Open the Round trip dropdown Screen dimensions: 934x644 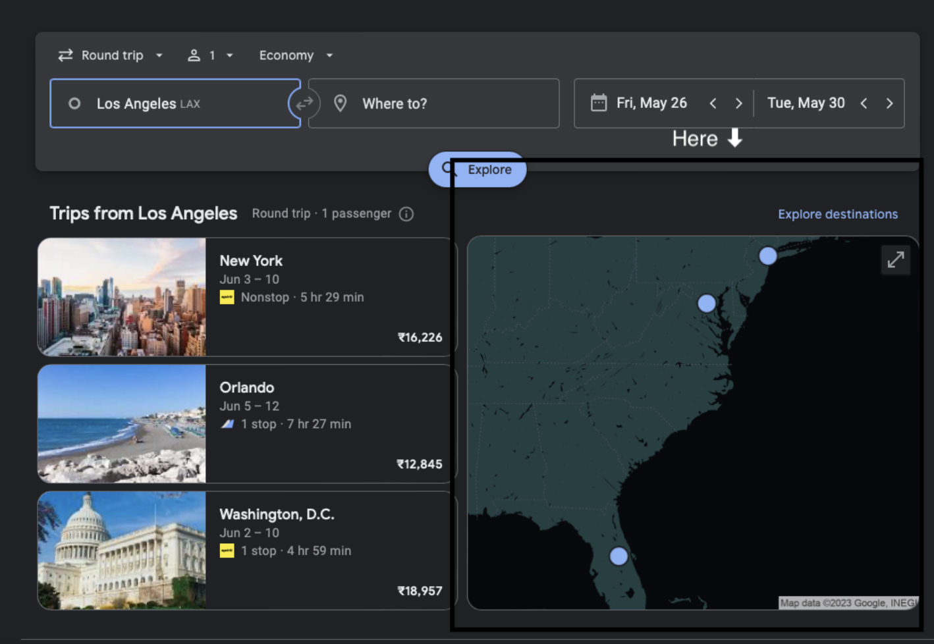(x=111, y=55)
